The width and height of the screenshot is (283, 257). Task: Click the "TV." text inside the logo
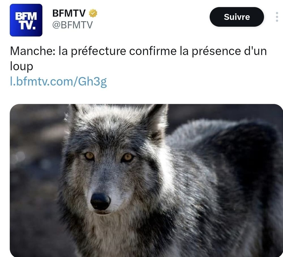(28, 26)
